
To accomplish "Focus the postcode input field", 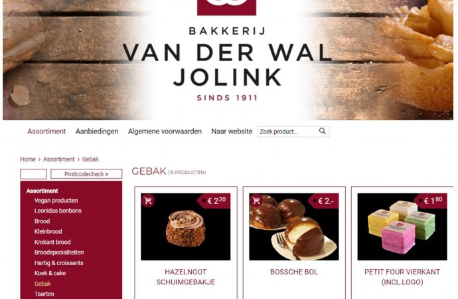I will tap(33, 174).
